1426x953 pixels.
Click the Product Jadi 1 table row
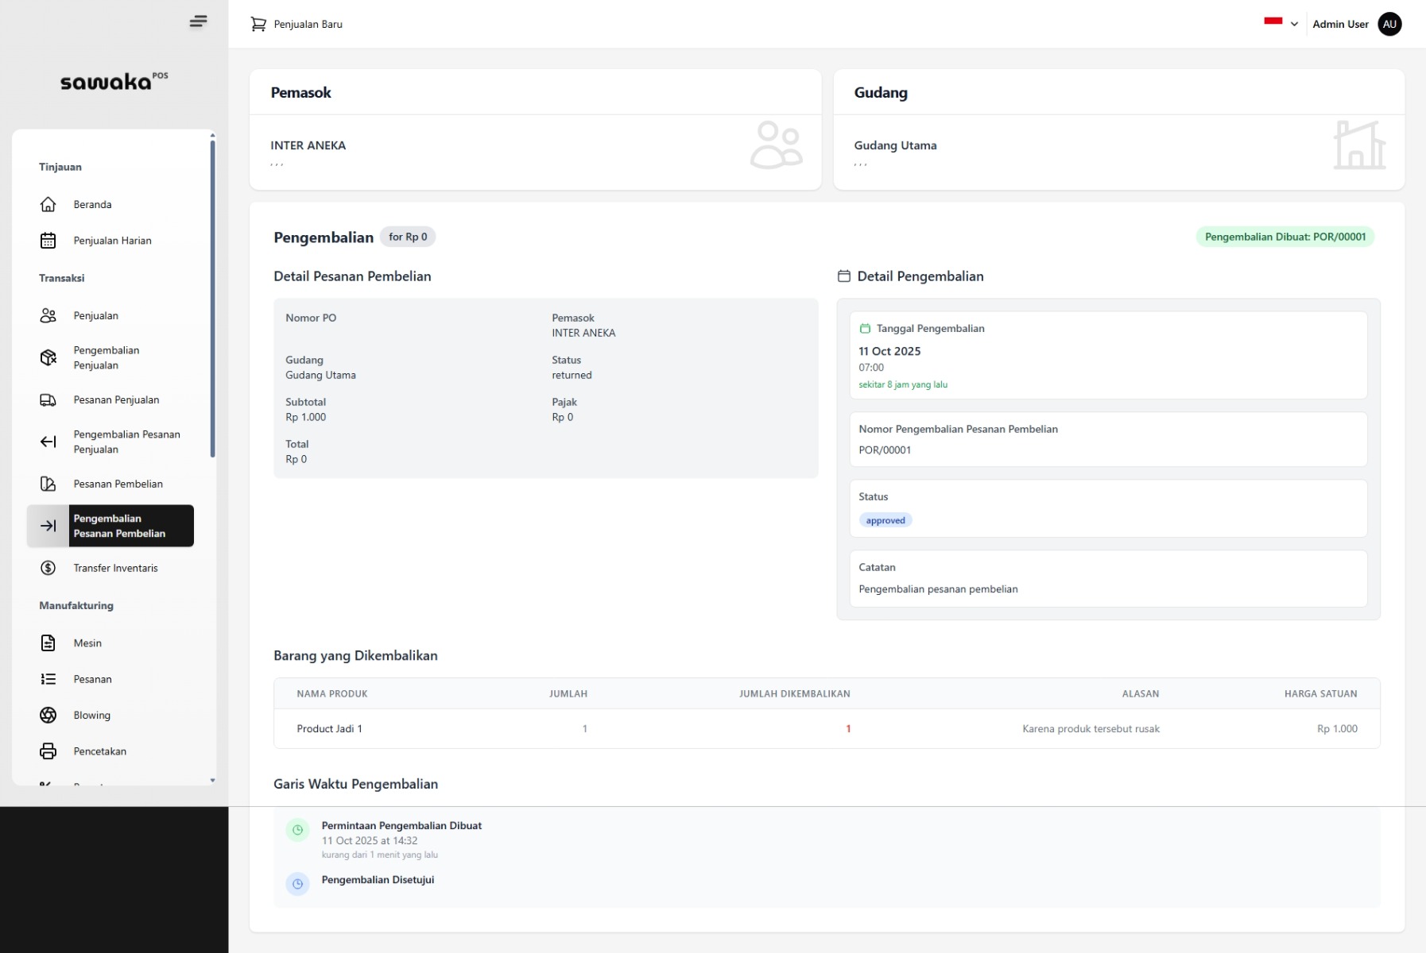tap(826, 729)
